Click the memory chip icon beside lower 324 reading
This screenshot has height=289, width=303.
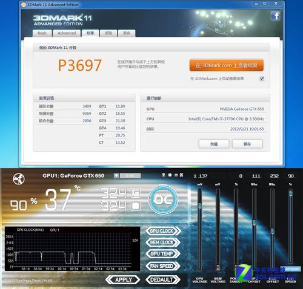point(136,206)
